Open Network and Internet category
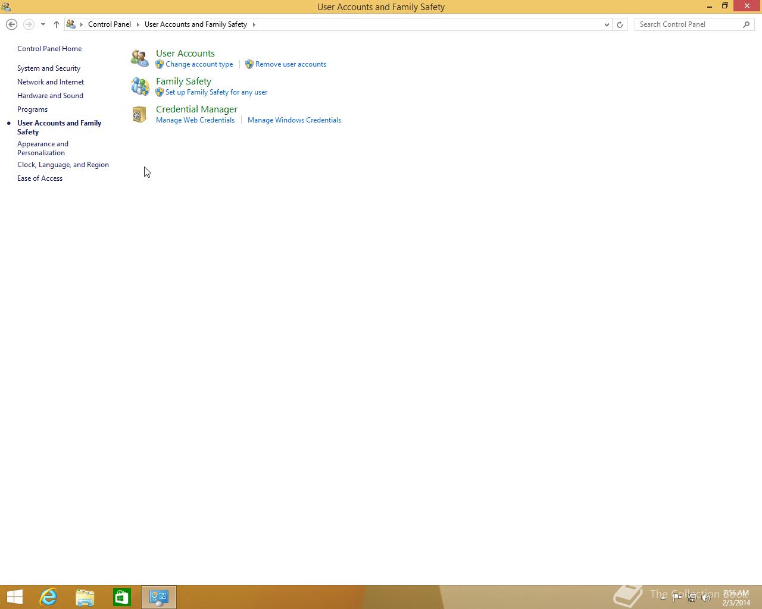The width and height of the screenshot is (762, 609). point(51,82)
